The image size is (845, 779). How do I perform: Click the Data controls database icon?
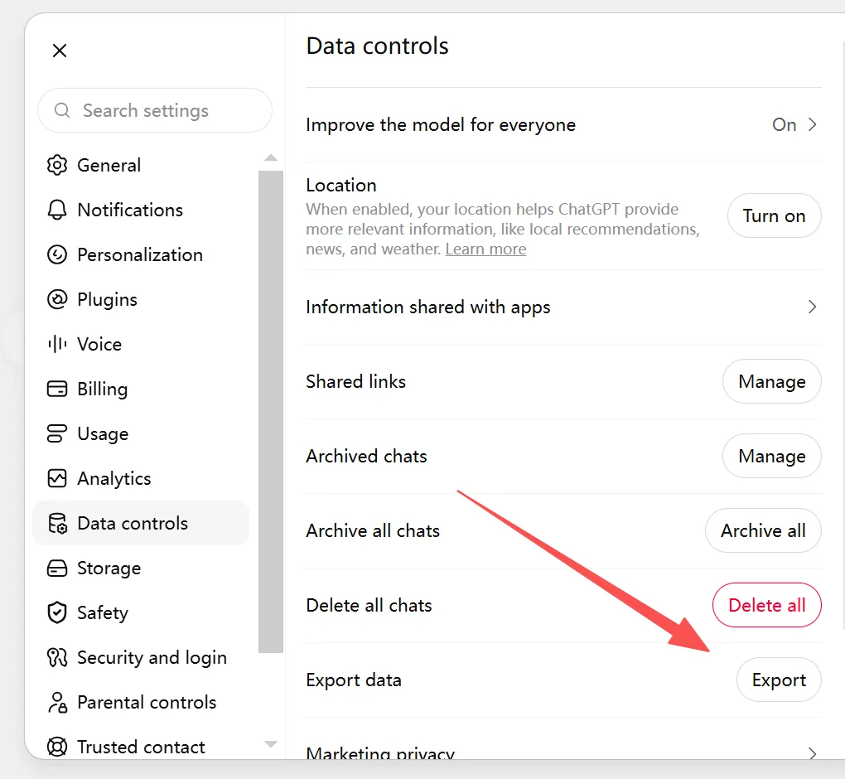pyautogui.click(x=57, y=523)
